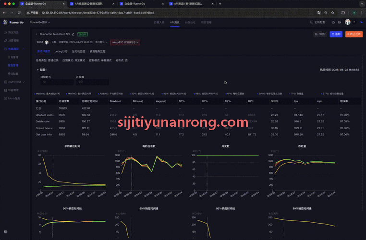This screenshot has width=366, height=240.
Task: Open 报告管理 sidebar link
Action: (13, 66)
